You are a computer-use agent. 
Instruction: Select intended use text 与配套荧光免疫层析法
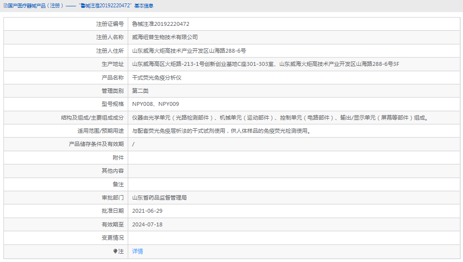pyautogui.click(x=222, y=131)
